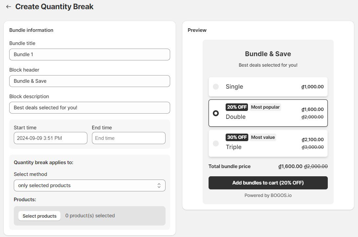The image size is (358, 237).
Task: Focus the Bundle title input field
Action: 89,54
